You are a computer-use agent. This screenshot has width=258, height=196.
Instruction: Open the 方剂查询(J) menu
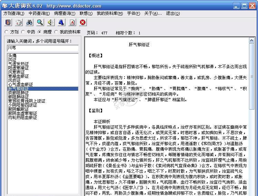point(14,13)
